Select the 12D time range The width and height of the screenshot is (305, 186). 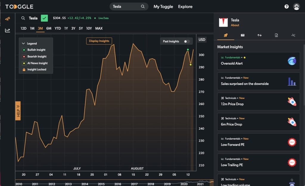tap(23, 28)
